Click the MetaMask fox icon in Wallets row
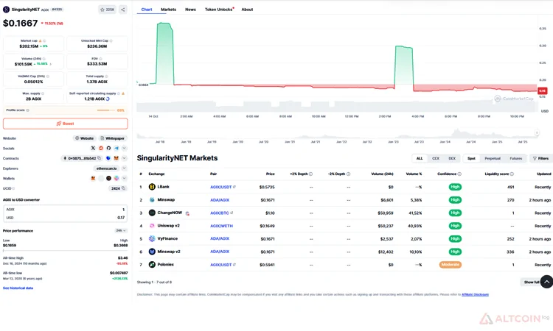The width and height of the screenshot is (553, 331). coord(93,178)
